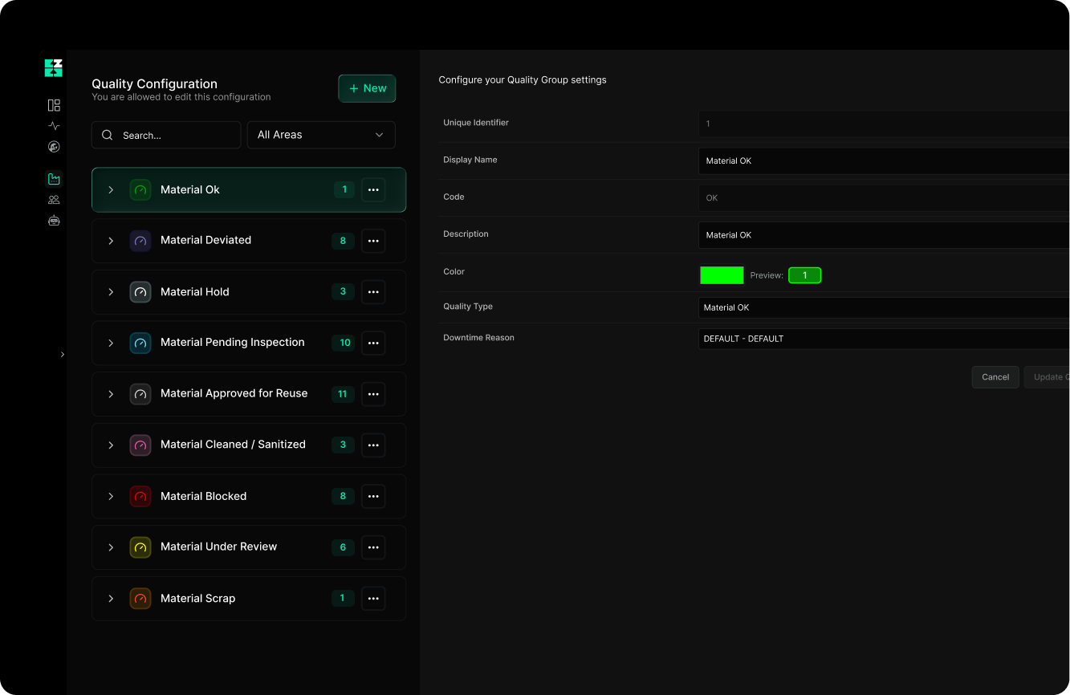Pick a new color with the green swatch
This screenshot has height=695, width=1070.
tap(721, 274)
